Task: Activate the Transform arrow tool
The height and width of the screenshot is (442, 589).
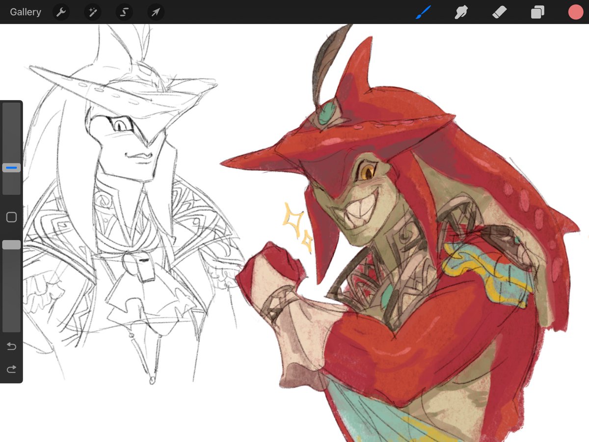Action: click(156, 12)
